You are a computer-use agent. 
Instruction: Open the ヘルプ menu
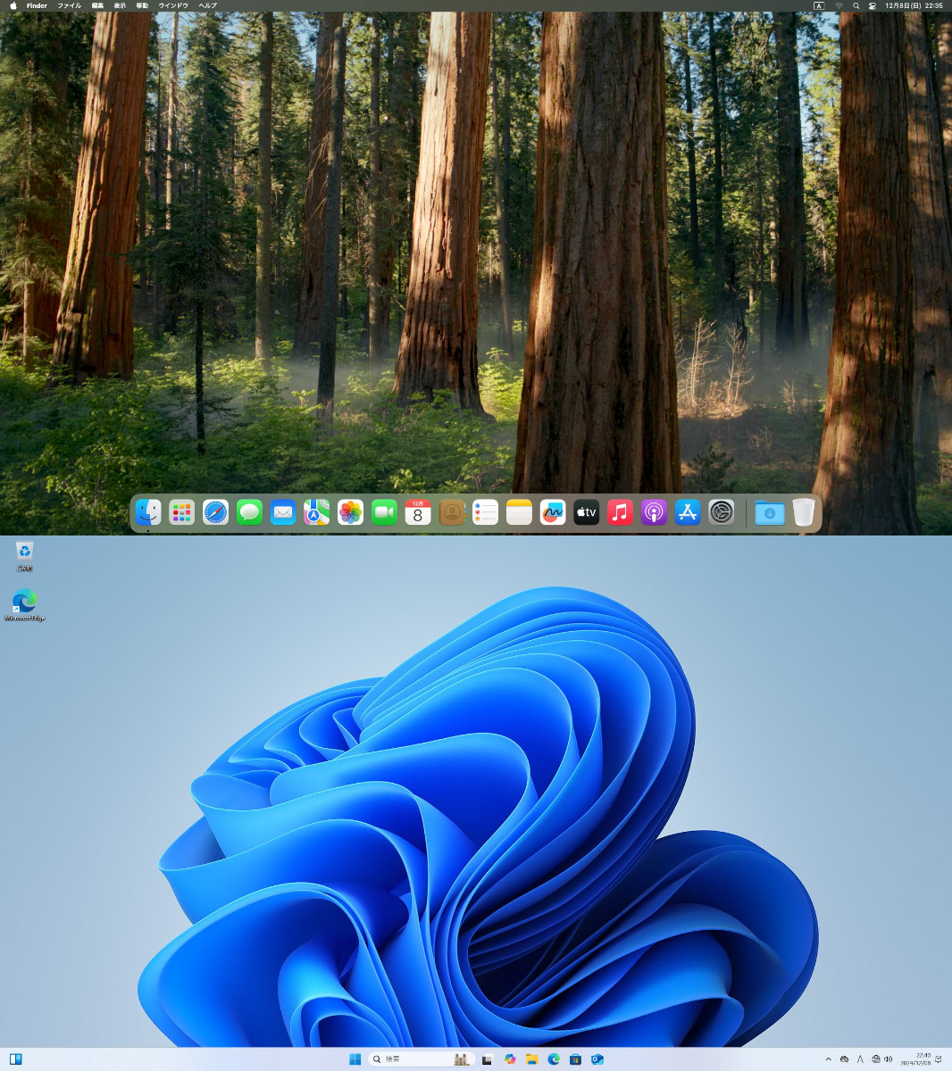[207, 5]
